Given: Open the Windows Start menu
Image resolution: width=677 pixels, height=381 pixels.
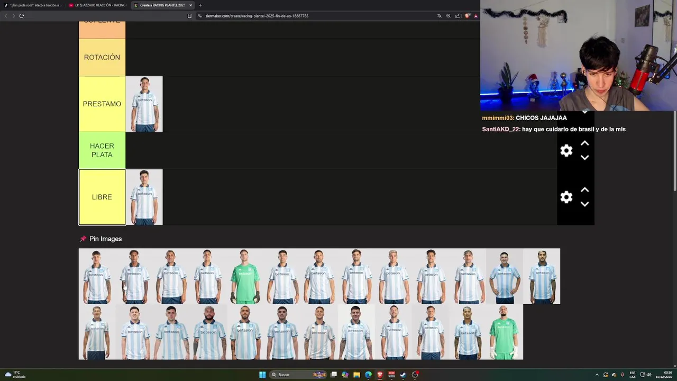Looking at the screenshot, I should click(262, 375).
